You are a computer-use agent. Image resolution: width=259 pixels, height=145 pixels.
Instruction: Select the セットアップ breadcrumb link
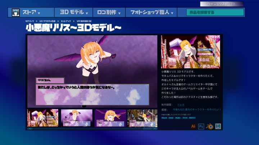pyautogui.click(x=66, y=21)
